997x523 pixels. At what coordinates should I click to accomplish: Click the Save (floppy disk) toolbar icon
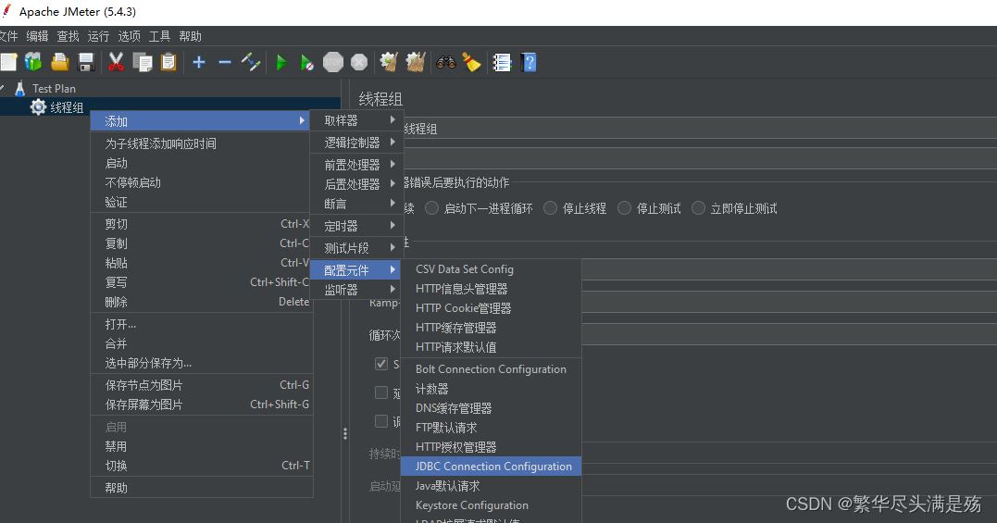[x=86, y=62]
